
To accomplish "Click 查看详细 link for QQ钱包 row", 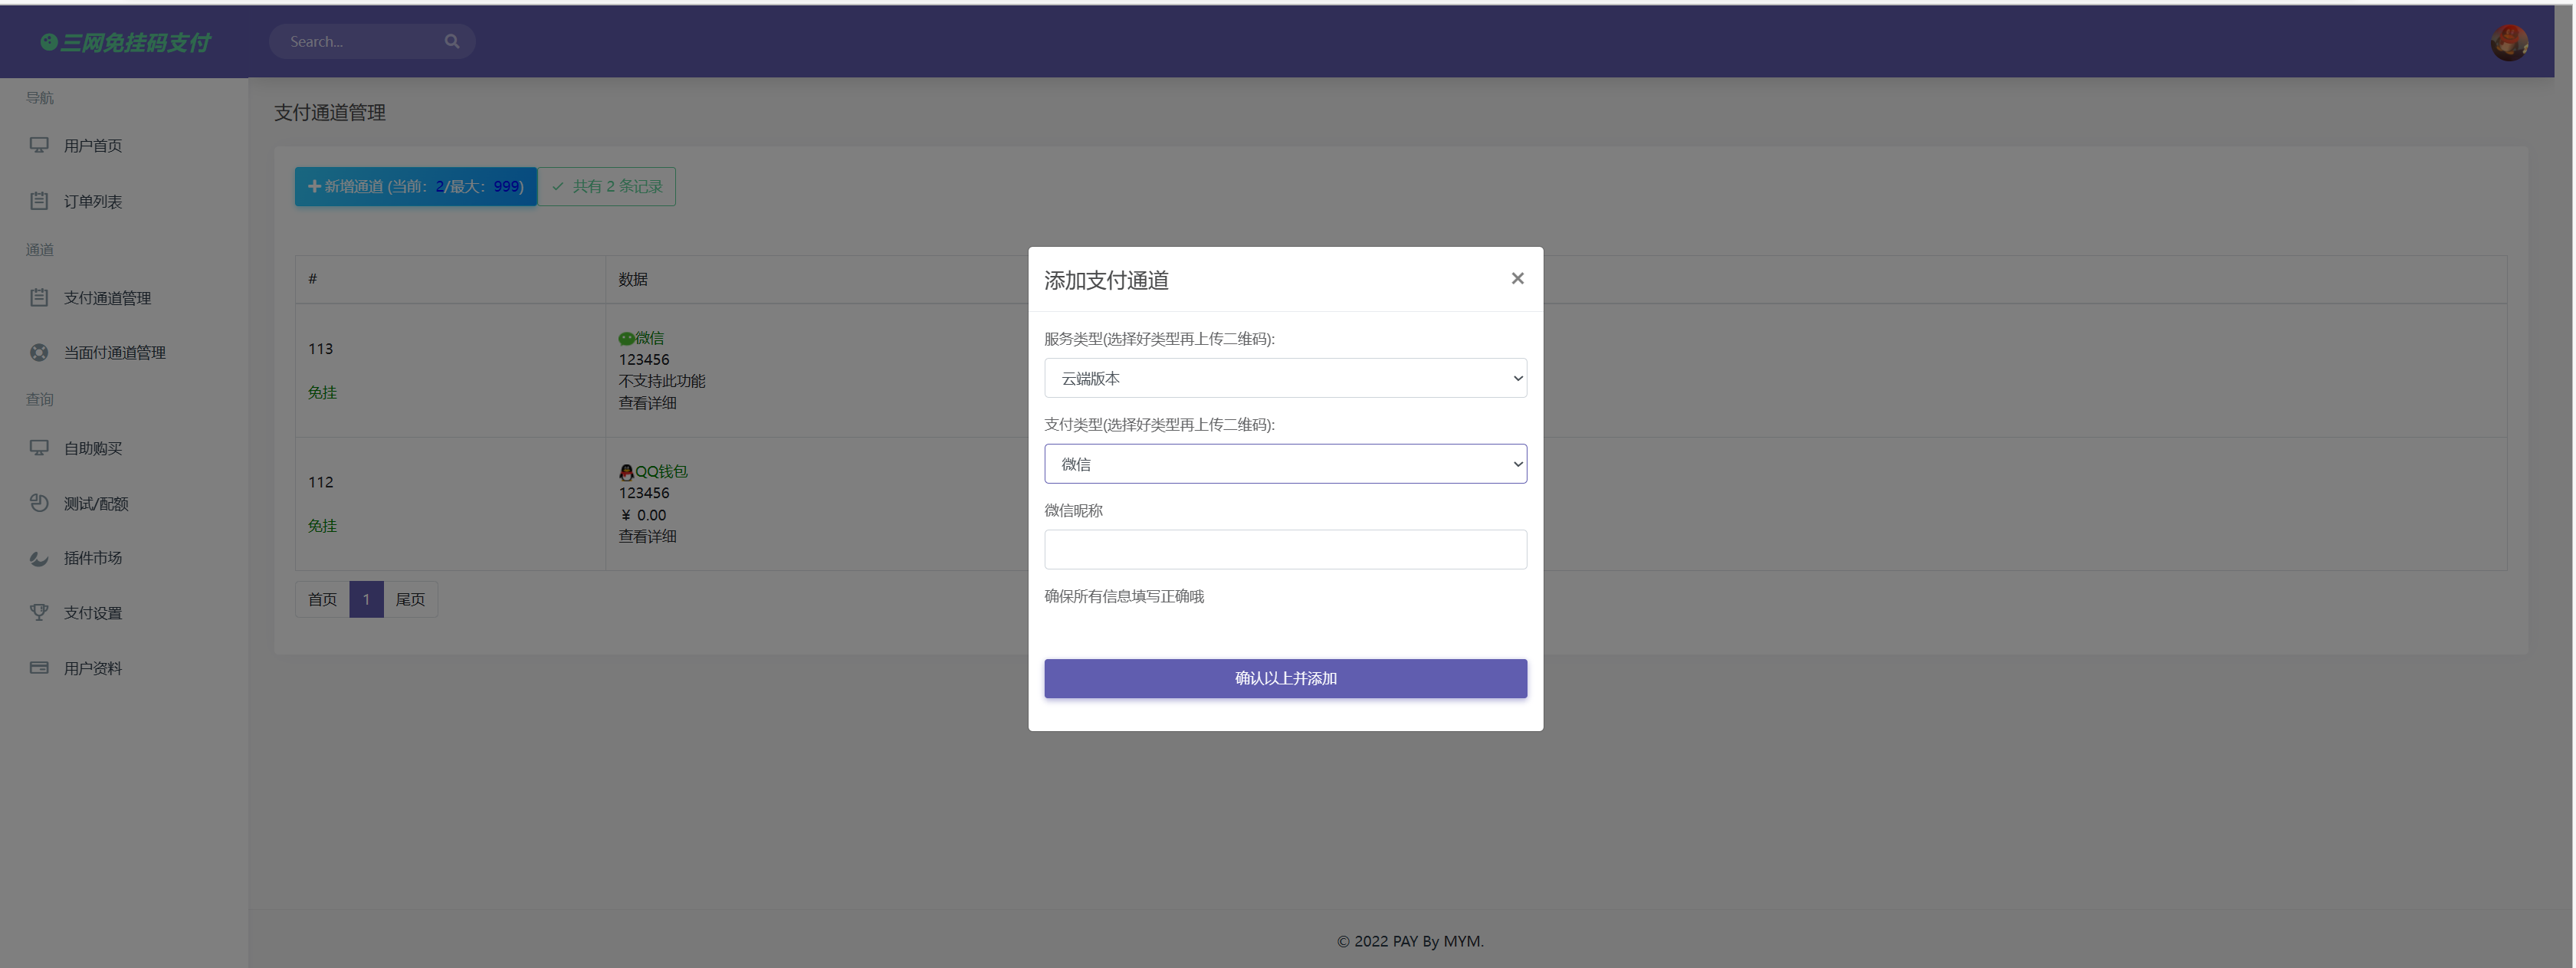I will coord(647,537).
